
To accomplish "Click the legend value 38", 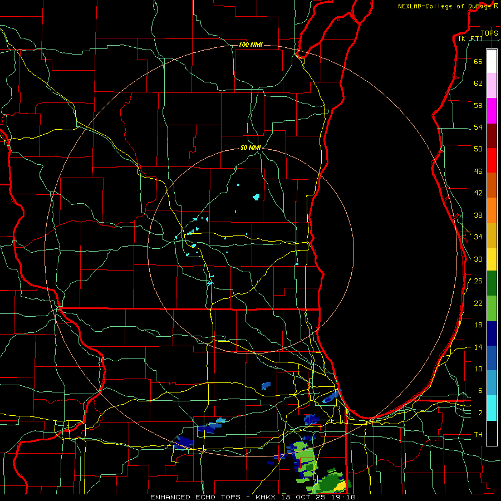I will coord(478,215).
